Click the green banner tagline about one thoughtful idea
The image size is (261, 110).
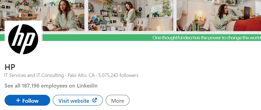(207, 38)
